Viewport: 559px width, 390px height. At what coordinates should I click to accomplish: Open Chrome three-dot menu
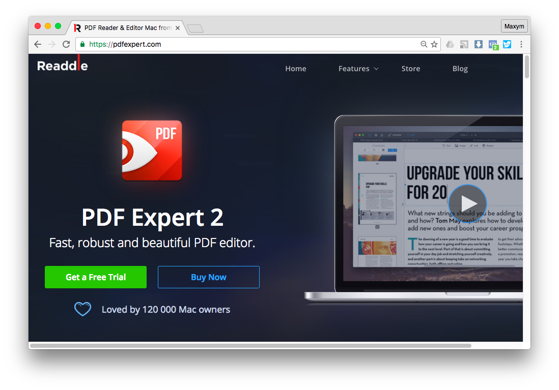pyautogui.click(x=521, y=44)
